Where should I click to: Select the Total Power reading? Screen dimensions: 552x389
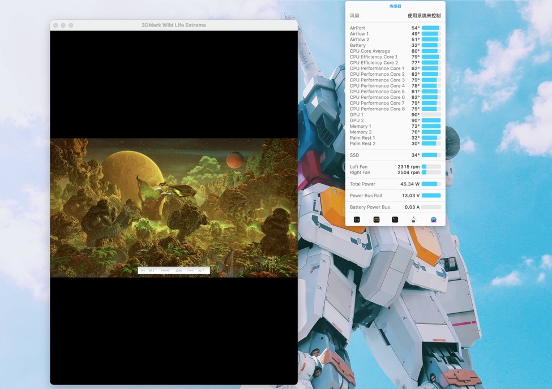click(395, 184)
